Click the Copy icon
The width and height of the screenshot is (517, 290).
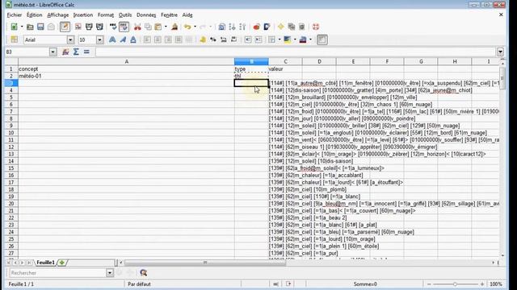click(148, 27)
